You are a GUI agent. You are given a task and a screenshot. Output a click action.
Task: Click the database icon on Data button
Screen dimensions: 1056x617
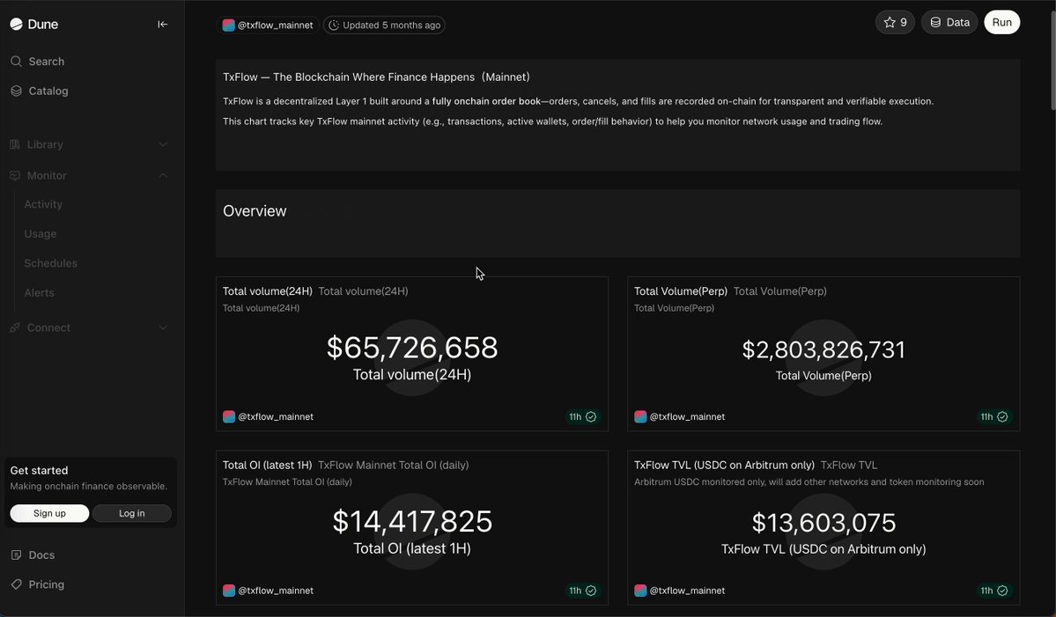tap(935, 22)
